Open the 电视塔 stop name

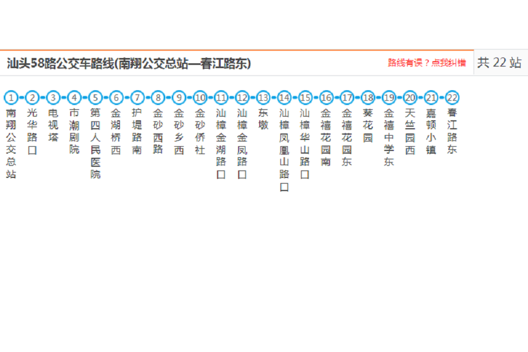point(53,125)
